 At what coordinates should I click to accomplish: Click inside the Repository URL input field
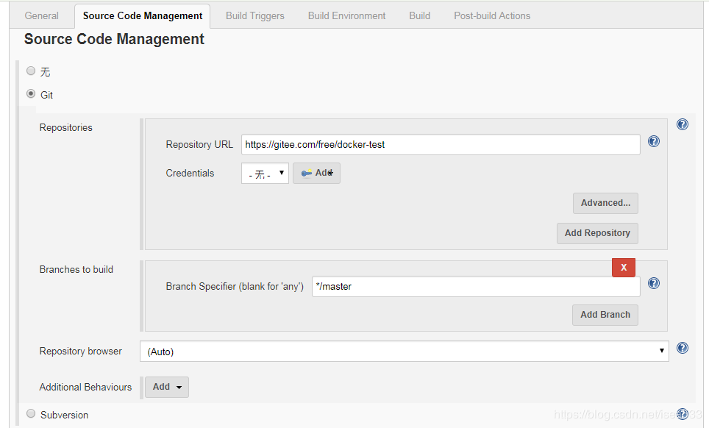(440, 144)
